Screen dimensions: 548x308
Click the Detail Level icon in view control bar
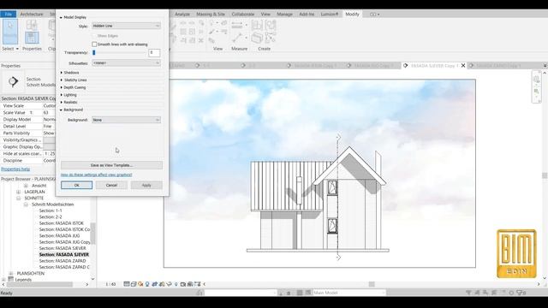pyautogui.click(x=127, y=284)
